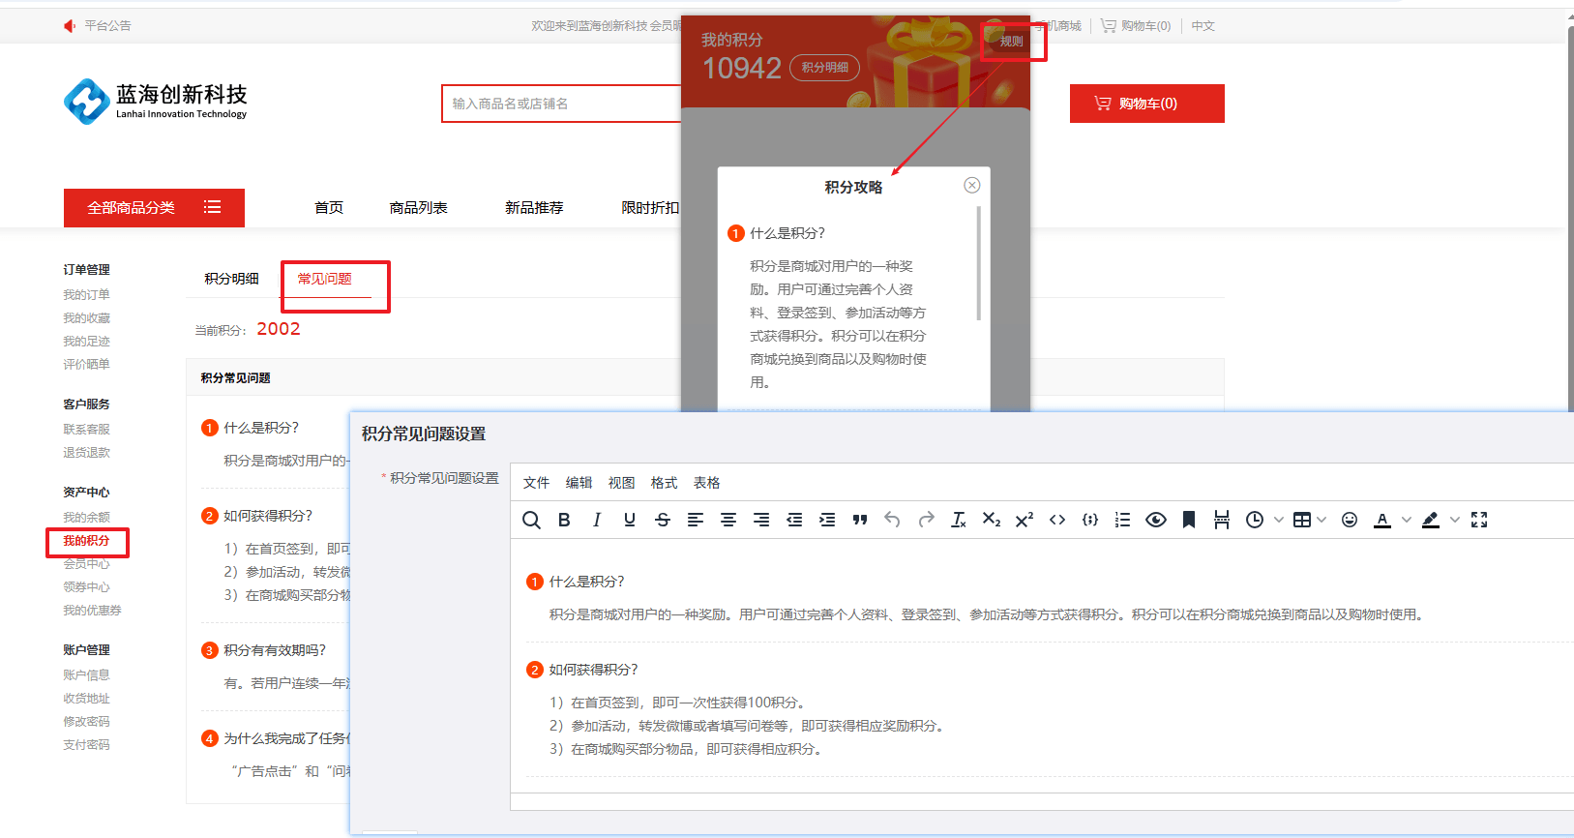
Task: Open source code view icon
Action: point(1057,520)
